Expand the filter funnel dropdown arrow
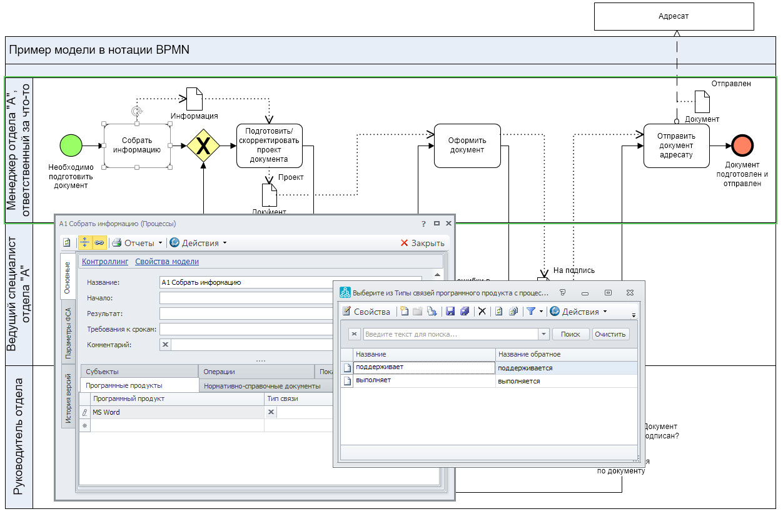Viewport: 783px width, 514px height. coord(541,312)
